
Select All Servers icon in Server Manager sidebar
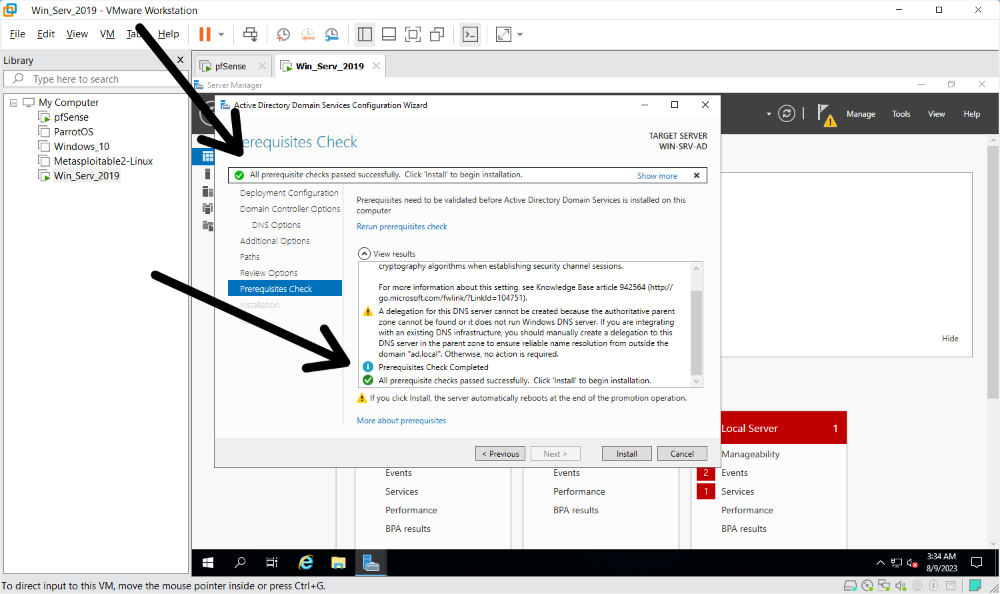[208, 191]
